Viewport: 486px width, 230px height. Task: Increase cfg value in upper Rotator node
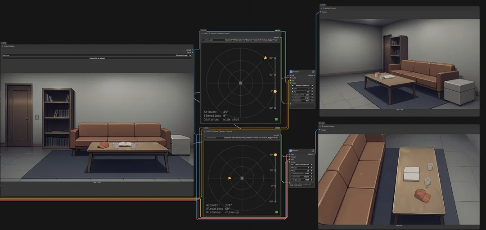click(x=312, y=92)
